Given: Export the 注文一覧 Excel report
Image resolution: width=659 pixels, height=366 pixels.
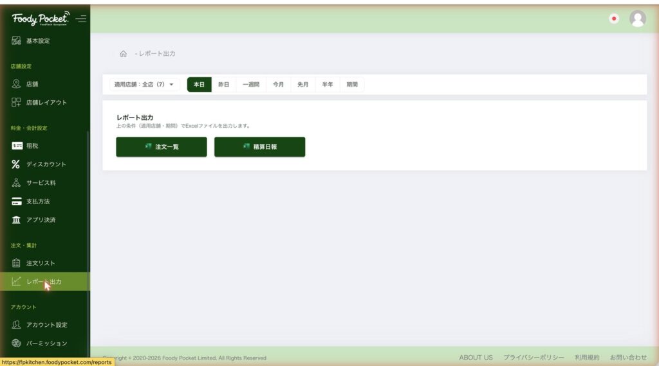Looking at the screenshot, I should [x=162, y=147].
